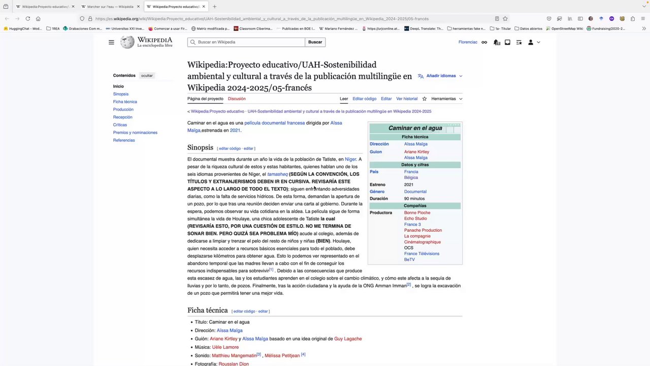The width and height of the screenshot is (650, 366).
Task: Open the Firefox application menu
Action: pos(643,19)
